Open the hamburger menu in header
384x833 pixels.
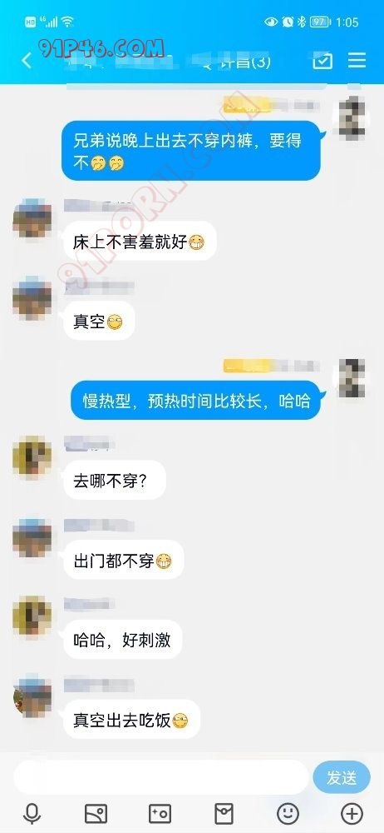[x=357, y=60]
